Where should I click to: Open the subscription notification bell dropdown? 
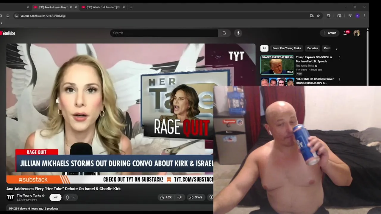coord(70,197)
